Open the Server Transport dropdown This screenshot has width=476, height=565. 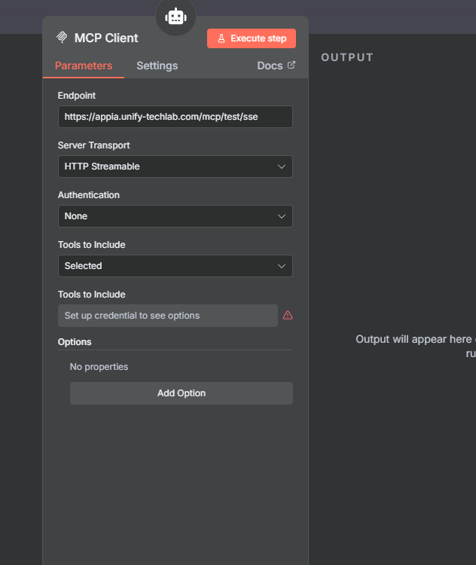pyautogui.click(x=175, y=166)
